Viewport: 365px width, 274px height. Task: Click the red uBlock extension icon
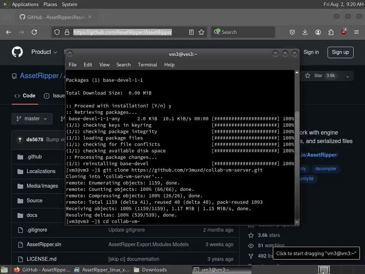(x=344, y=32)
